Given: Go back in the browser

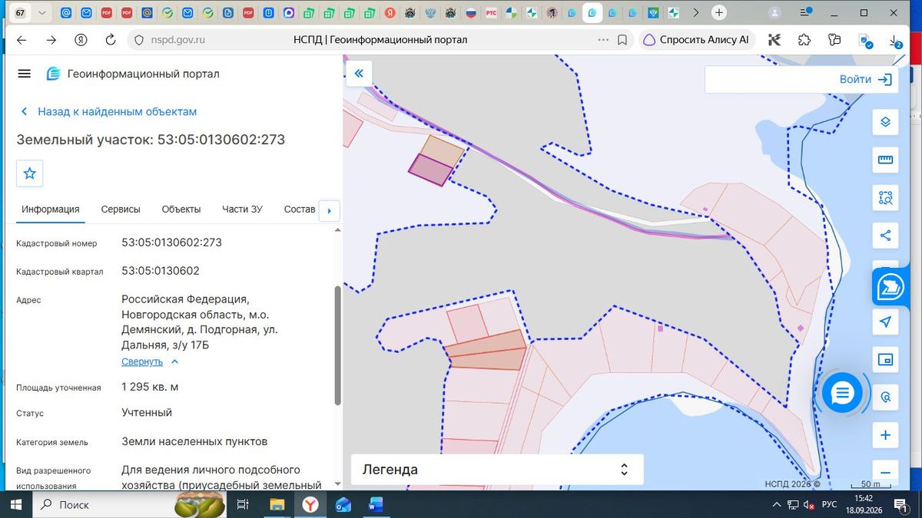Looking at the screenshot, I should click(22, 40).
